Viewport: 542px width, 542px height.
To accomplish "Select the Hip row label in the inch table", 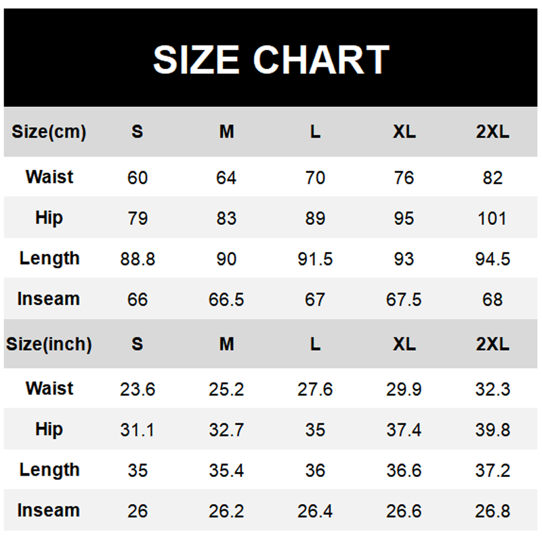I will pos(49,429).
